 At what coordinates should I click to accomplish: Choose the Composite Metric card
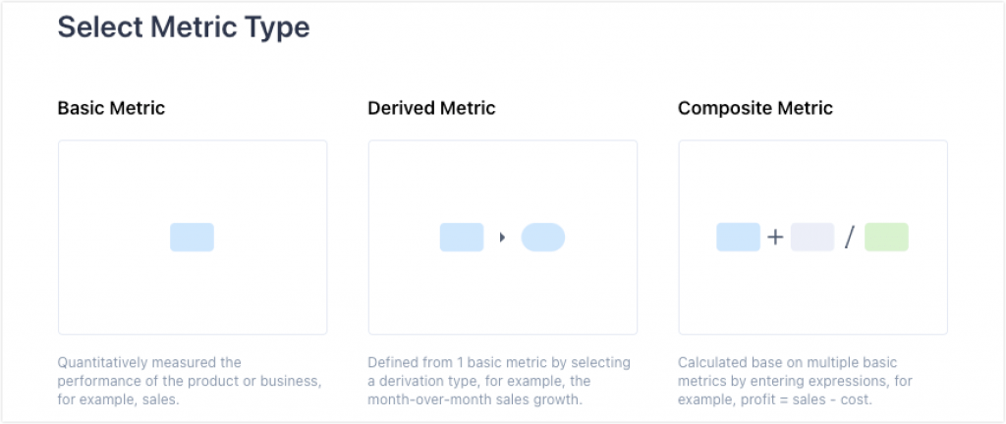(812, 237)
